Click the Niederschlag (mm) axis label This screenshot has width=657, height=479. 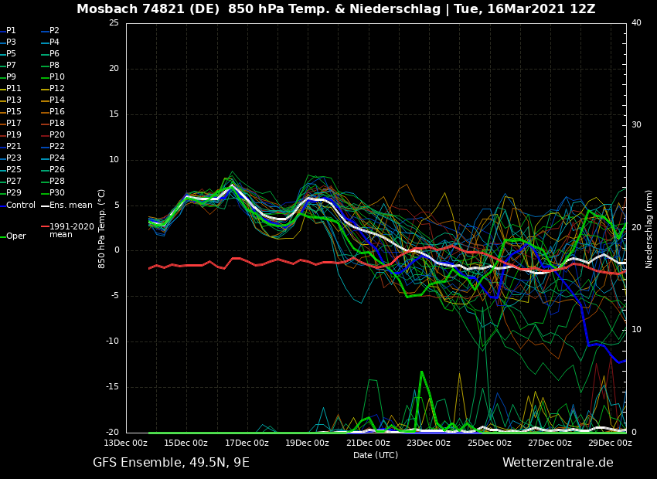click(x=649, y=229)
